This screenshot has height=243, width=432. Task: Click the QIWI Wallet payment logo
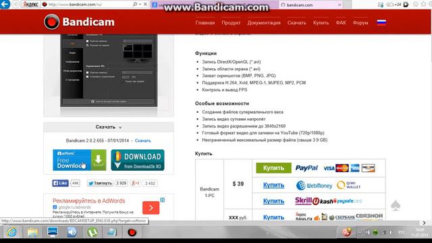point(348,185)
